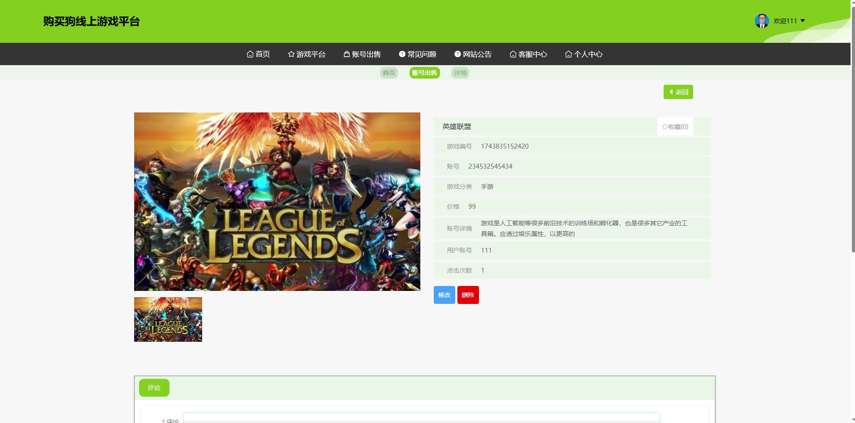The image size is (855, 423).
Task: Go to 首页 in the breadcrumb
Action: 389,73
